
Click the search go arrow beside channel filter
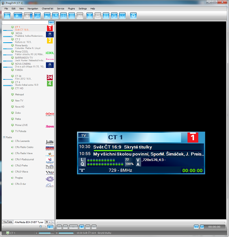51,23
